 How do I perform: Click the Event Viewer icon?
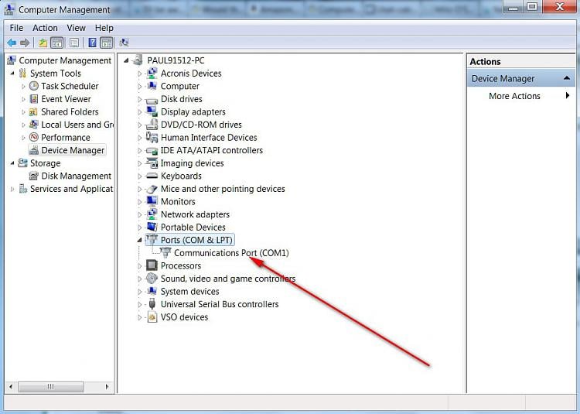[34, 99]
